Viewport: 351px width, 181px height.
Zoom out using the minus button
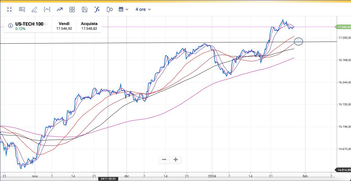click(x=164, y=160)
